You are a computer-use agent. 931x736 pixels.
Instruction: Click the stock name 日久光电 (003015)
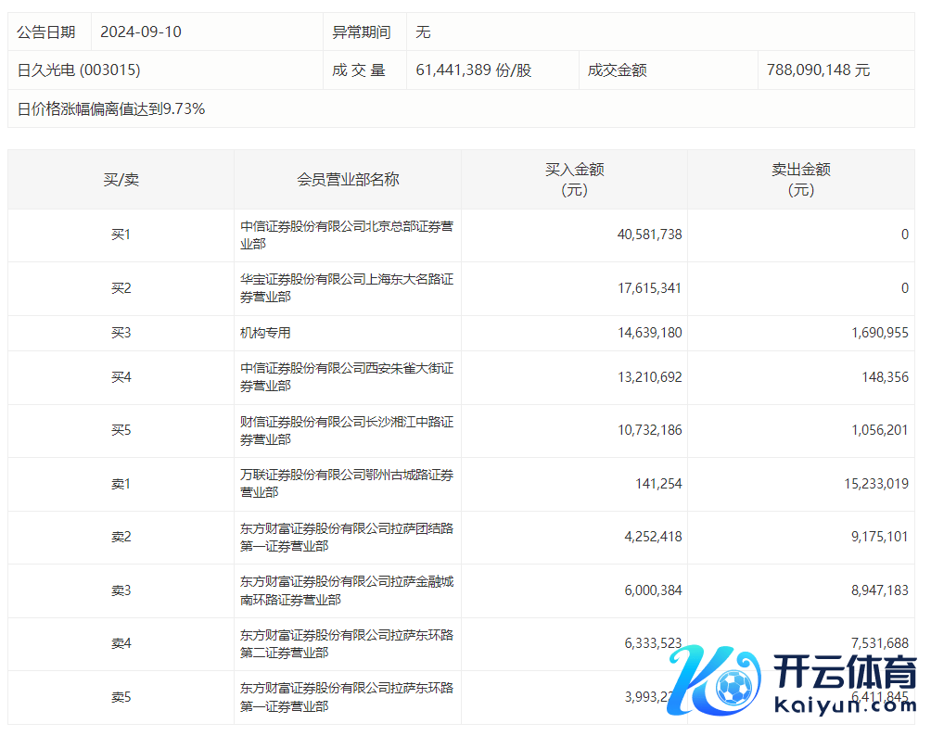point(79,70)
